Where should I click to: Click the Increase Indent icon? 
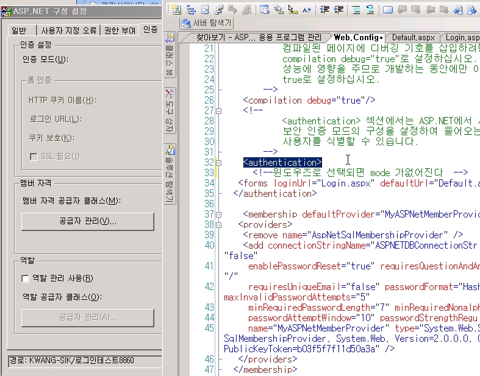[x=339, y=10]
